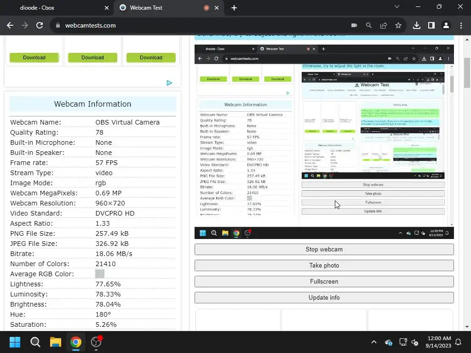This screenshot has height=353, width=471.
Task: Reload the webcamtests.com page
Action: [x=40, y=26]
